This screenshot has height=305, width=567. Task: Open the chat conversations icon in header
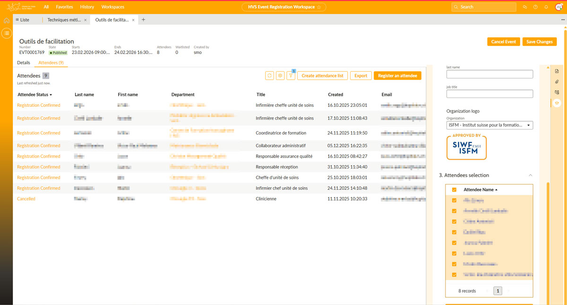point(524,7)
